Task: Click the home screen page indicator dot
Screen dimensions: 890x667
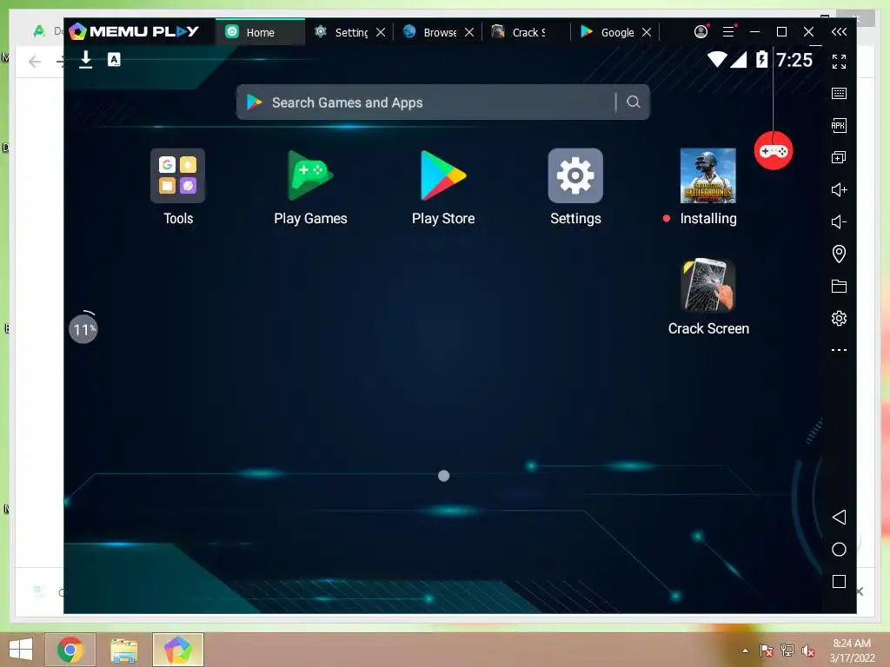Action: click(x=444, y=475)
